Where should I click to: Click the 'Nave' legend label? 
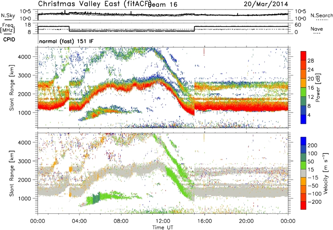click(x=317, y=29)
